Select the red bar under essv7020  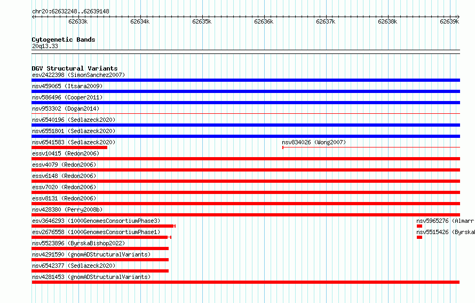click(x=246, y=192)
